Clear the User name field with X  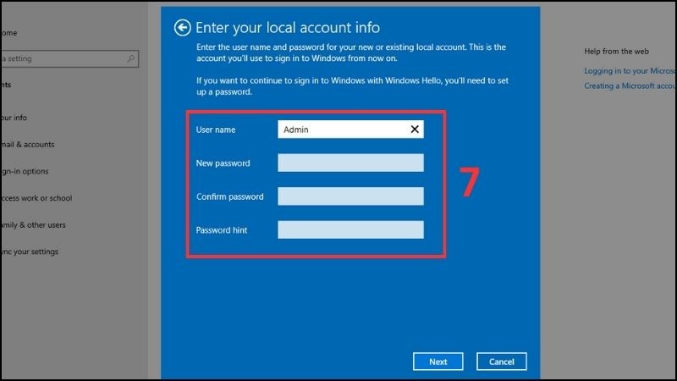tap(415, 130)
